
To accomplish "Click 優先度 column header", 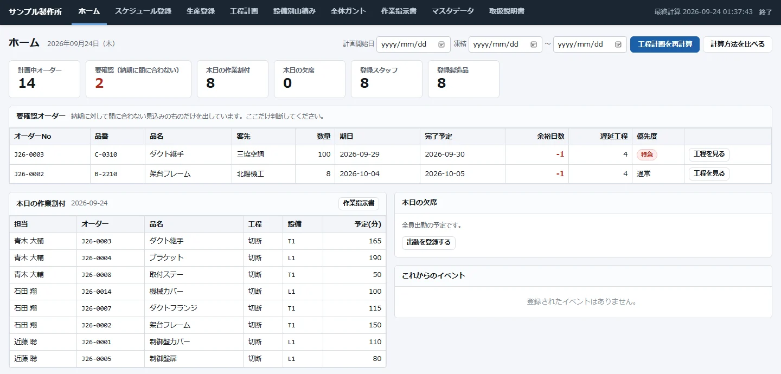I will 658,137.
